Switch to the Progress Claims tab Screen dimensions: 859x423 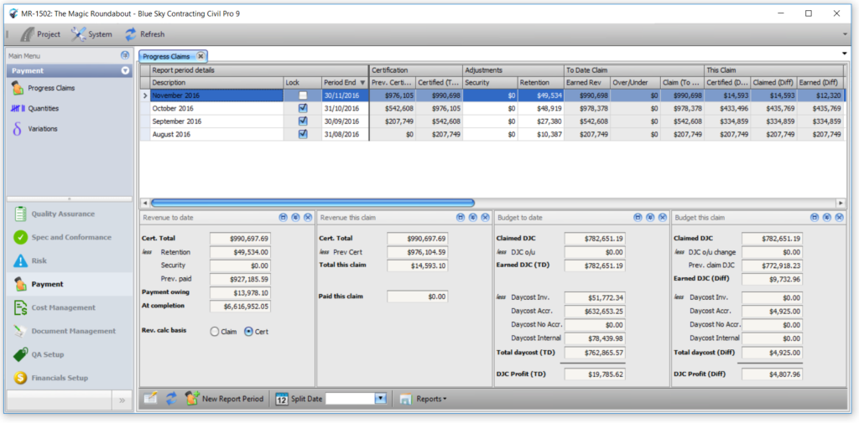pyautogui.click(x=167, y=56)
